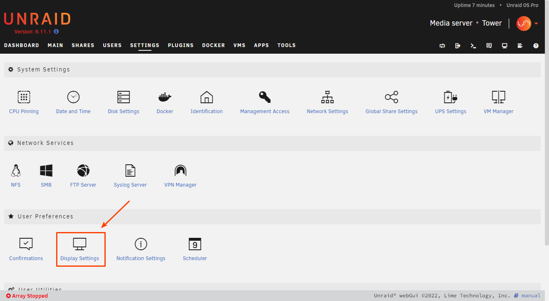This screenshot has width=549, height=301.
Task: Click the Media server description text
Action: (451, 23)
